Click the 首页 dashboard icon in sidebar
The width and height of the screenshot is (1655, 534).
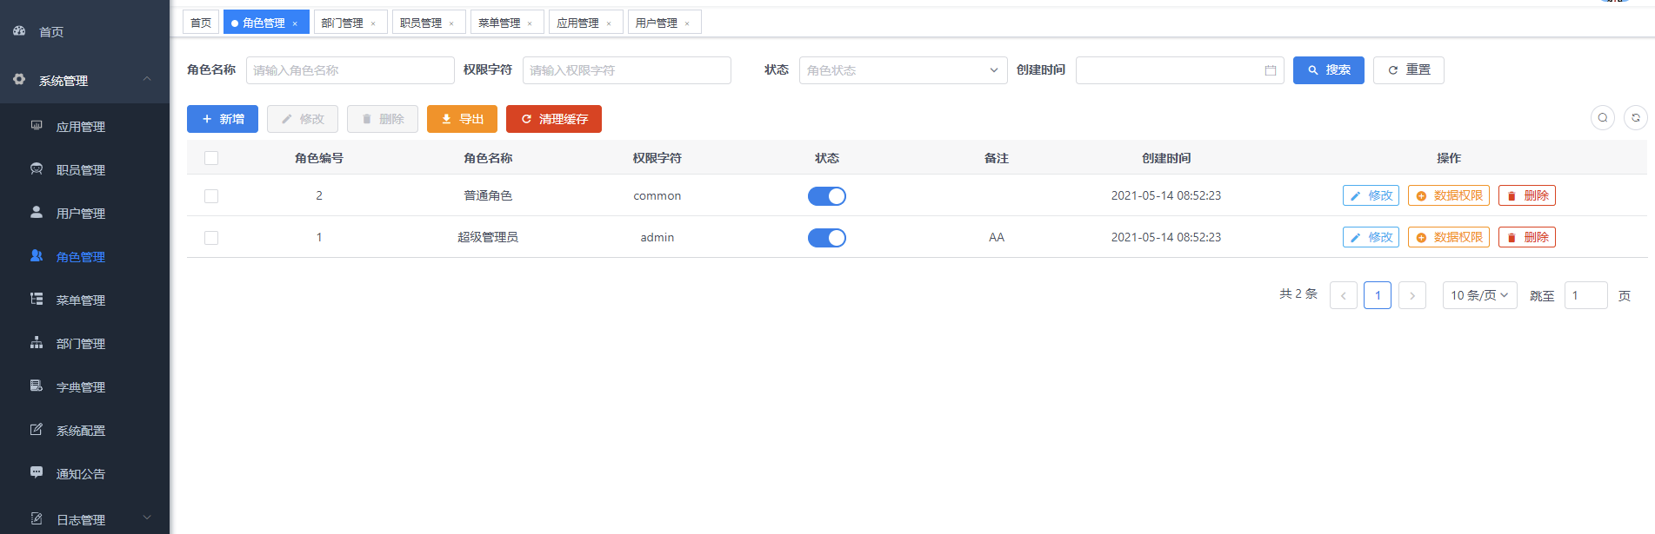point(19,30)
